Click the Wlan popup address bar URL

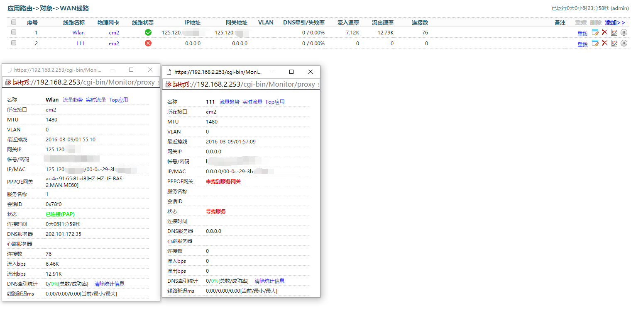(x=86, y=82)
